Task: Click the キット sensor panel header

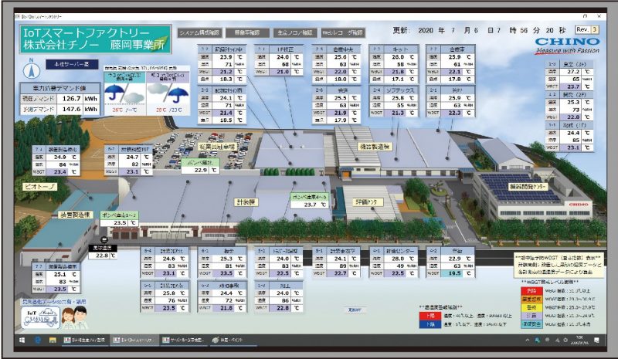Action: click(394, 49)
